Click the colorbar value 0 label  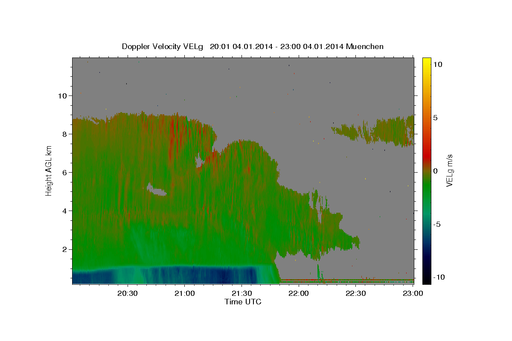coord(435,170)
